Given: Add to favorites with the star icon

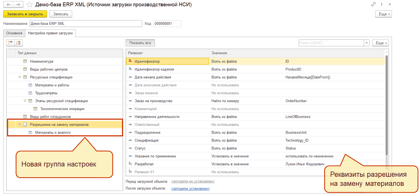Looking at the screenshot, I should pyautogui.click(x=30, y=5).
